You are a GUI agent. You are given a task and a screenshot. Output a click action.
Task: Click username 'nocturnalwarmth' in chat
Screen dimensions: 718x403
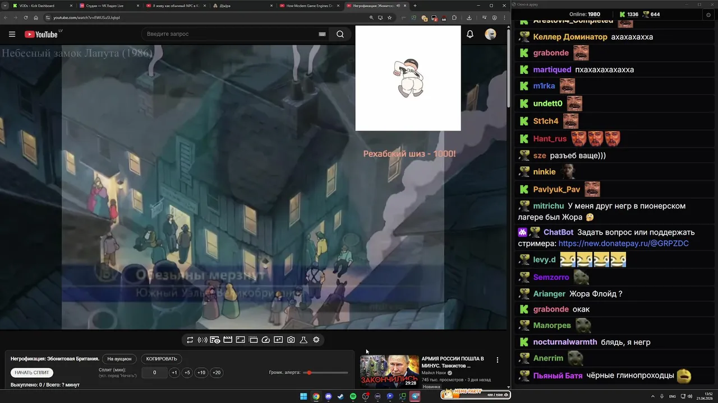(565, 342)
